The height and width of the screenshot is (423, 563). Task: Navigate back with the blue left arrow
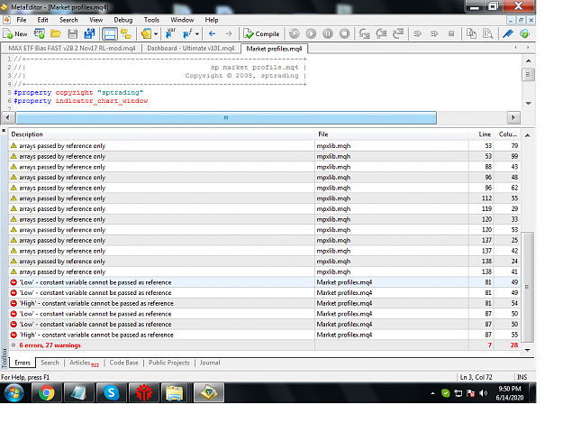point(212,33)
